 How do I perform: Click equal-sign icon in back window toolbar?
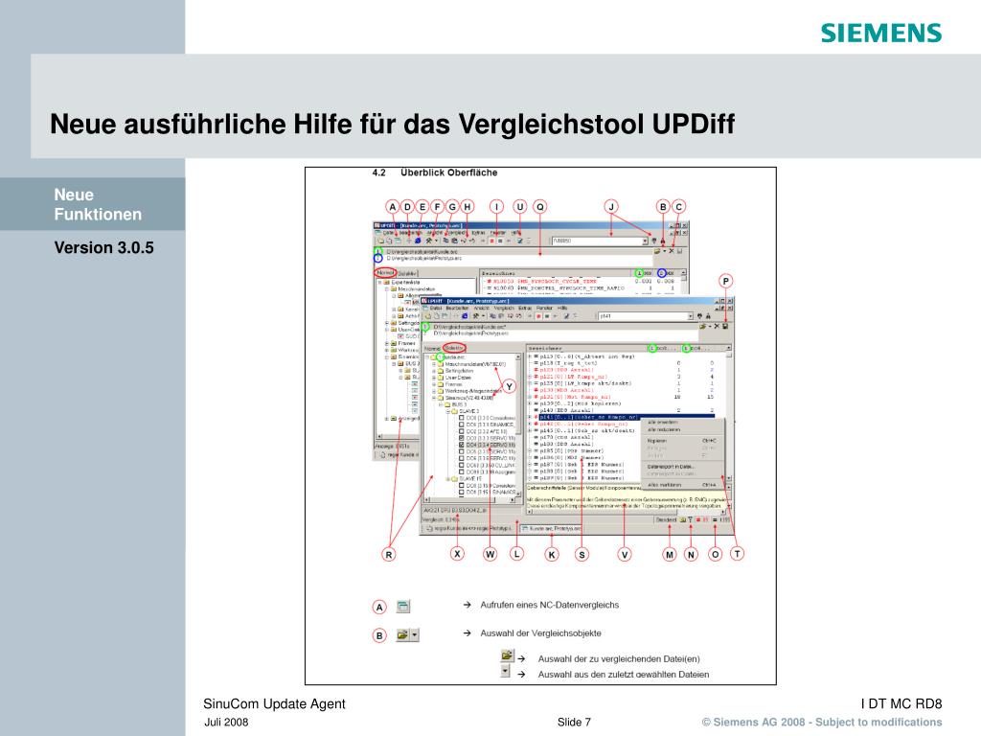tap(500, 241)
